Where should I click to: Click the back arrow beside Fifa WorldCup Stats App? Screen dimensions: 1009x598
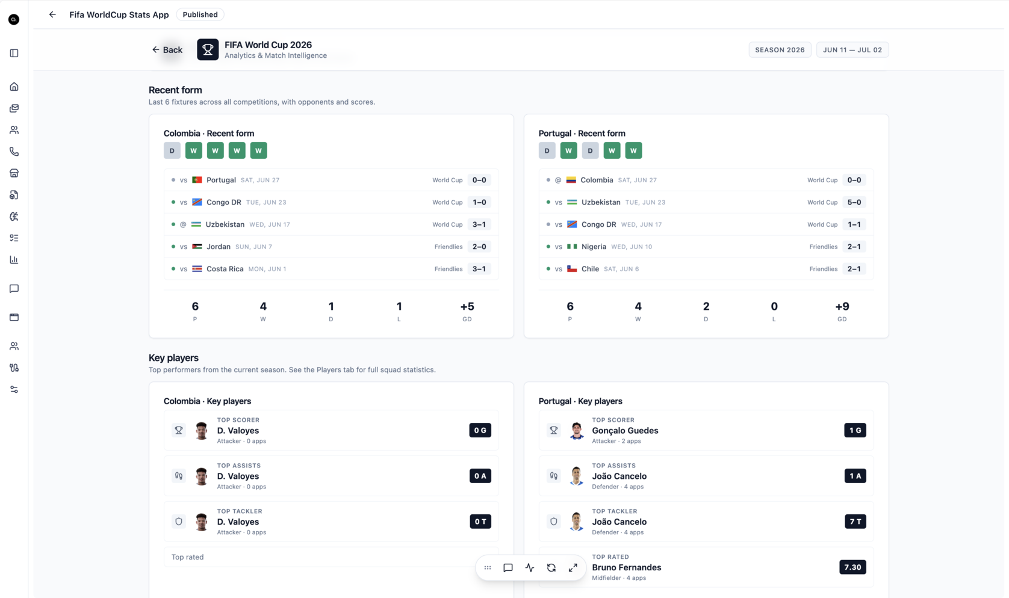(x=52, y=14)
